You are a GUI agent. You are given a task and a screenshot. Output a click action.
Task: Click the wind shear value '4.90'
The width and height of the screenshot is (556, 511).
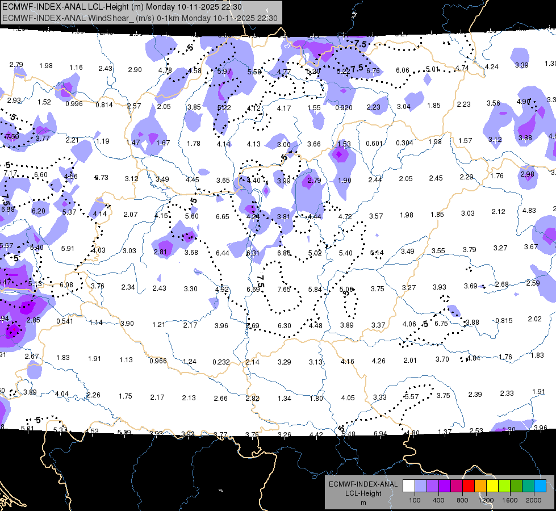point(524,102)
